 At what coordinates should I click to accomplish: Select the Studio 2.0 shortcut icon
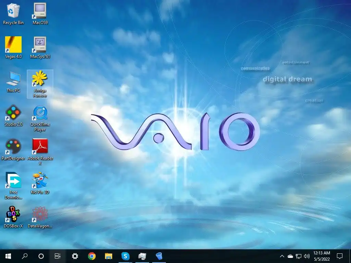pyautogui.click(x=13, y=116)
